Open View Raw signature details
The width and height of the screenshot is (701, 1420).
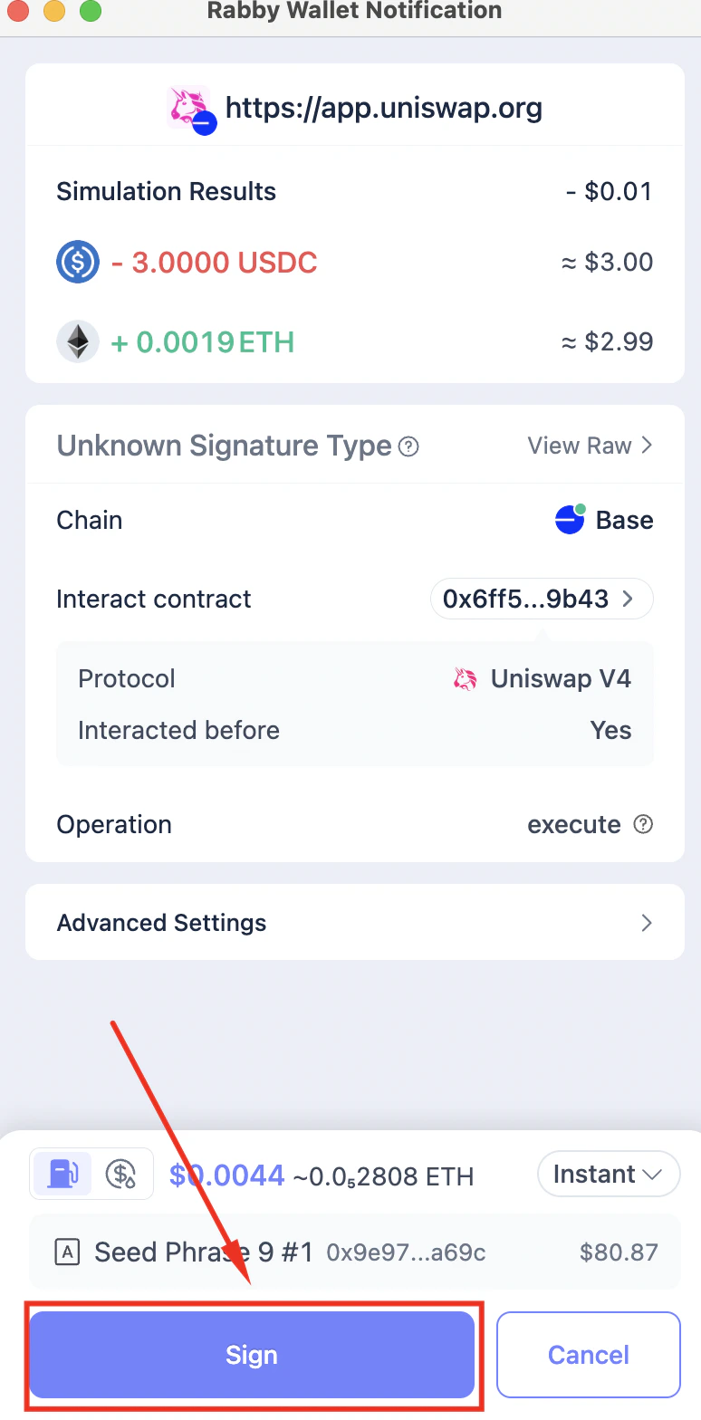pyautogui.click(x=589, y=445)
